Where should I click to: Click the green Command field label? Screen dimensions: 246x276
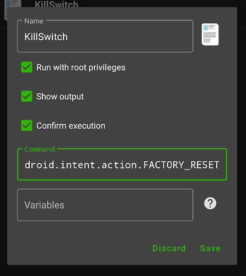click(40, 149)
